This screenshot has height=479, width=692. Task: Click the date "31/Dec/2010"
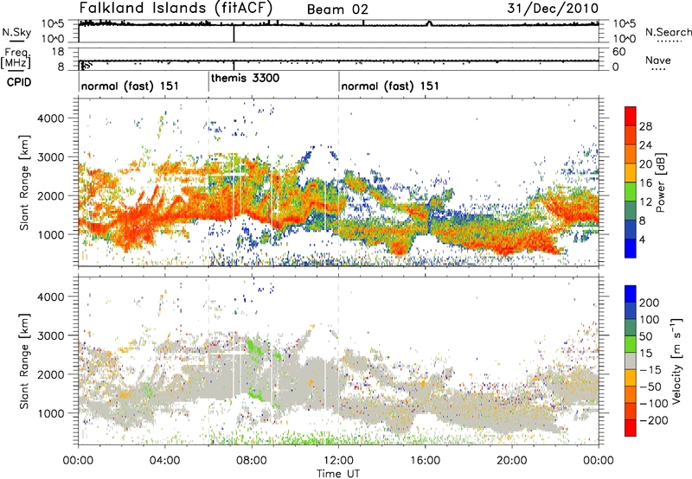553,9
